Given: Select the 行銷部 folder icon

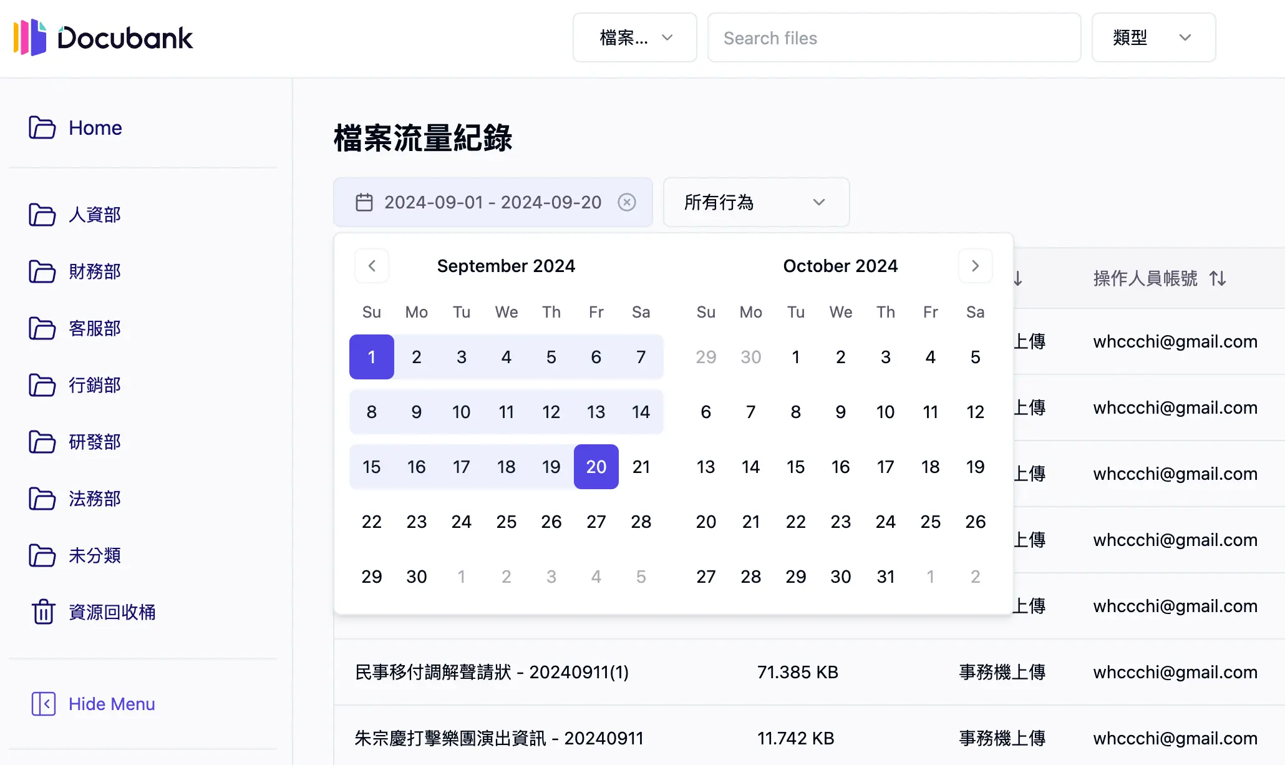Looking at the screenshot, I should 42,385.
